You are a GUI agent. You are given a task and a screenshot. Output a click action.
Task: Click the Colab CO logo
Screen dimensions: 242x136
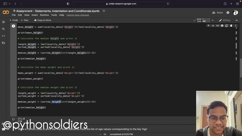click(6, 12)
